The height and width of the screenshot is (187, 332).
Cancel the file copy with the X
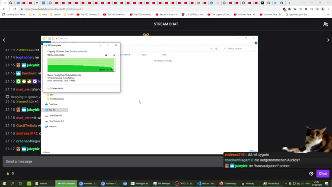click(114, 55)
